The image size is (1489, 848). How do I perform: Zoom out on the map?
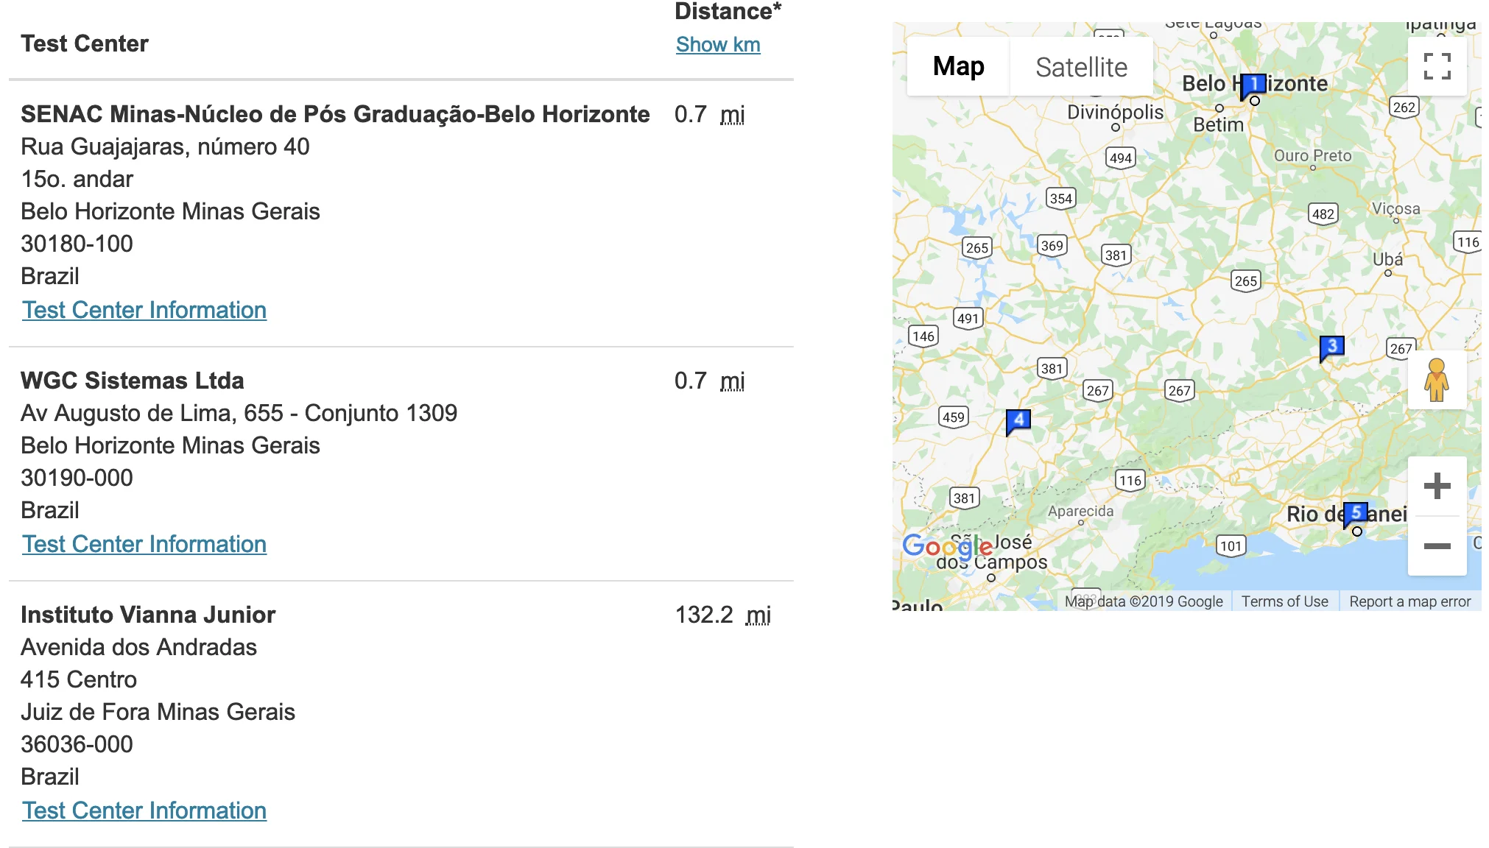pyautogui.click(x=1437, y=546)
